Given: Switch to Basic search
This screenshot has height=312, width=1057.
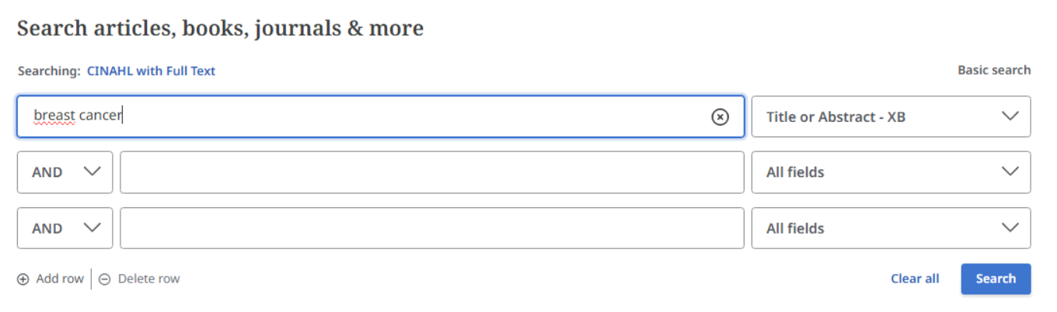Looking at the screenshot, I should 993,70.
